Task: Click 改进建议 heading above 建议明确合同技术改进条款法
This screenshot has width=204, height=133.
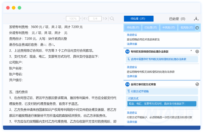Action: (x=132, y=35)
